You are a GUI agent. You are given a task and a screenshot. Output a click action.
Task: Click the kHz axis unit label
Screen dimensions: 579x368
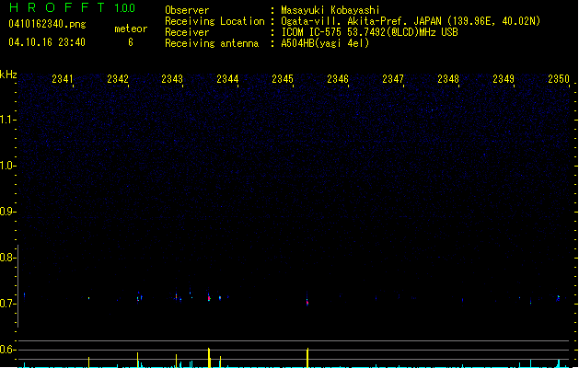coord(8,75)
